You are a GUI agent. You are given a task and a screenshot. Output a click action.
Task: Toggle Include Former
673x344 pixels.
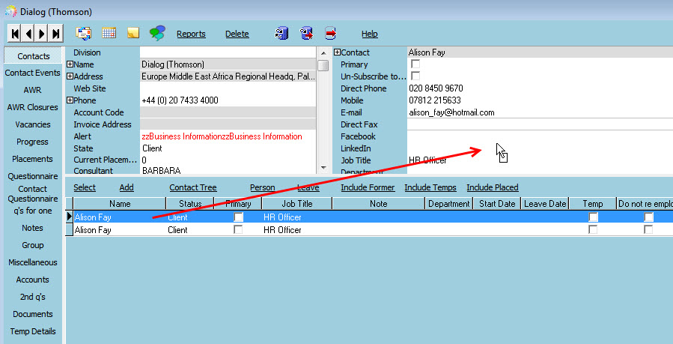tap(368, 187)
